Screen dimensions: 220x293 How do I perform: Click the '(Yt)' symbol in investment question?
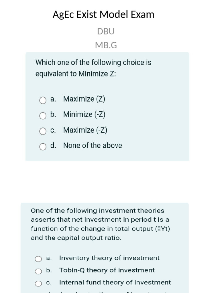click(x=163, y=229)
